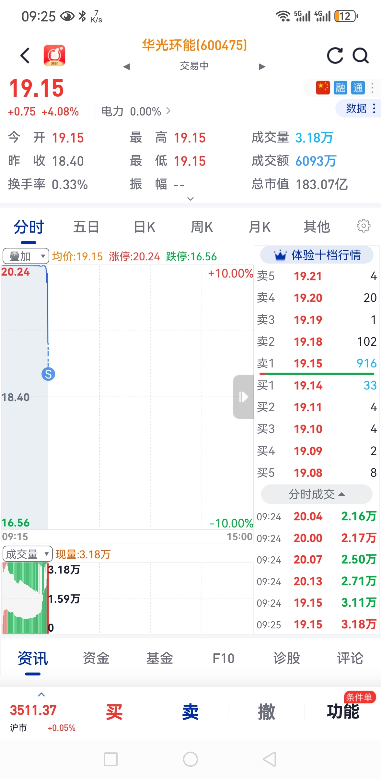
Task: Open the 资金 tab
Action: tap(96, 658)
